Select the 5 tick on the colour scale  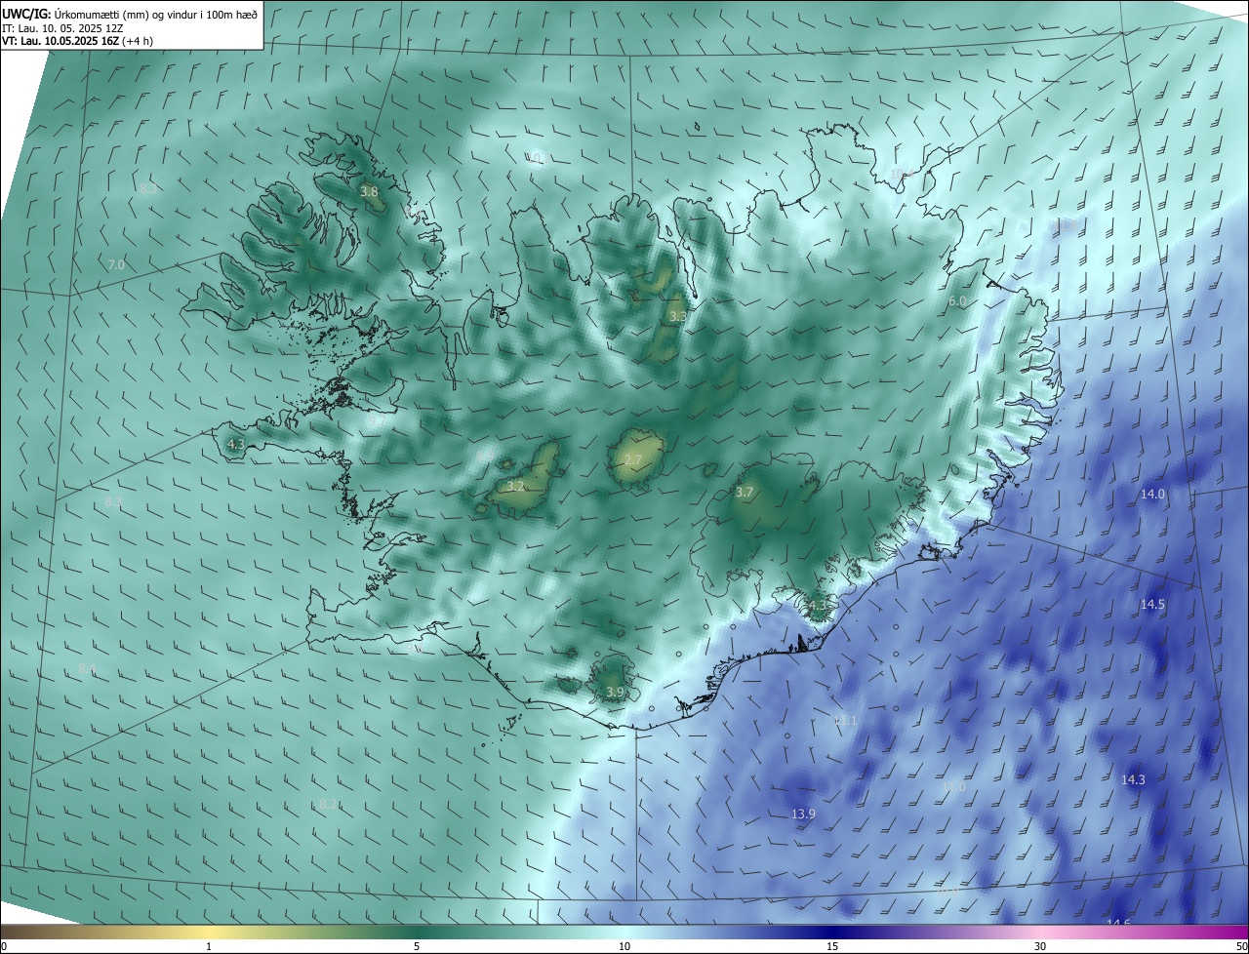[x=417, y=946]
